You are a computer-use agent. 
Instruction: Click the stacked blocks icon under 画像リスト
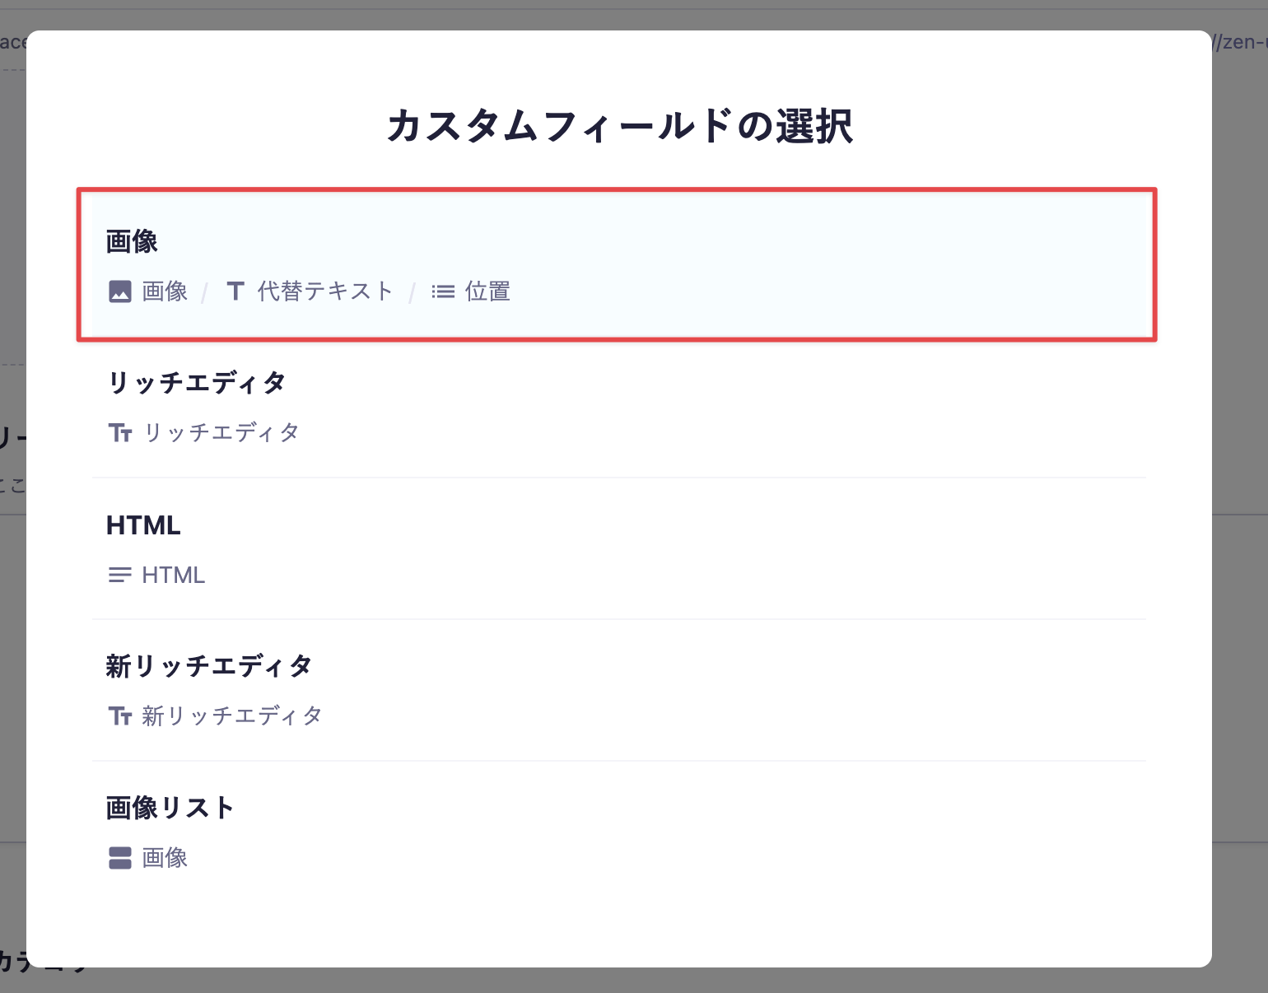coord(120,858)
